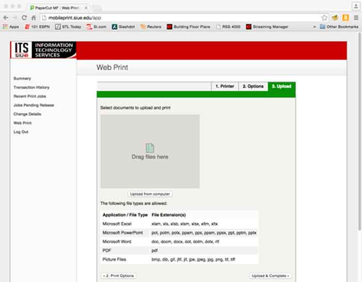
Task: Switch to the 2. Options step tab
Action: [253, 87]
